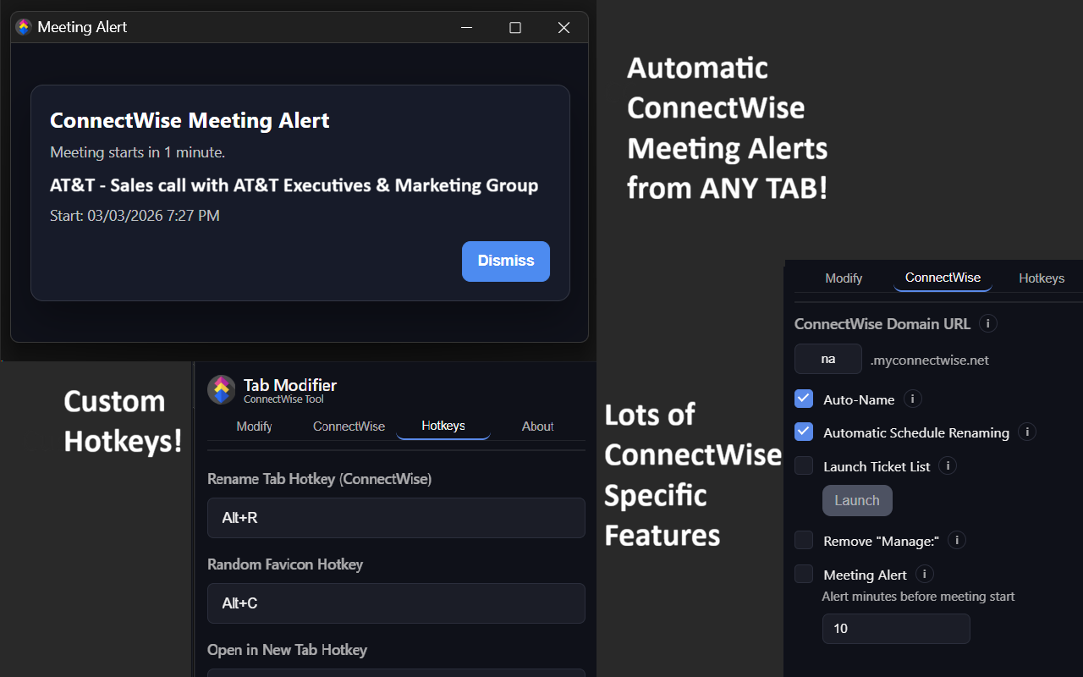The width and height of the screenshot is (1083, 677).
Task: Click the "ConnectWise Meeting Alert" heading
Action: coord(190,120)
